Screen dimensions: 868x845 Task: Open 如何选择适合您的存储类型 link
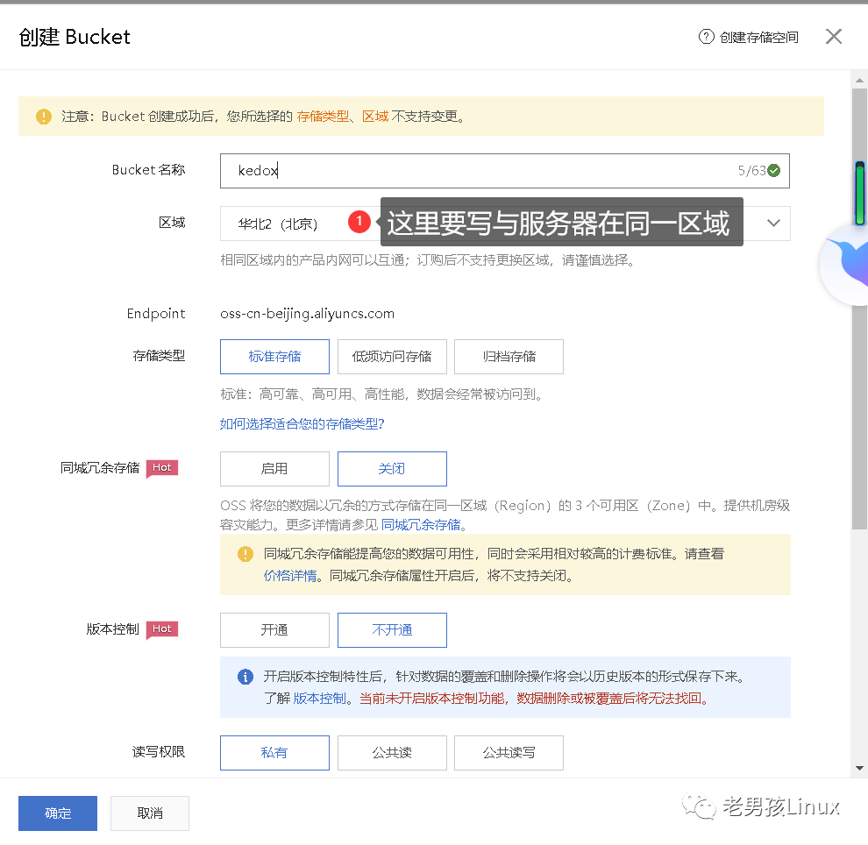point(302,424)
